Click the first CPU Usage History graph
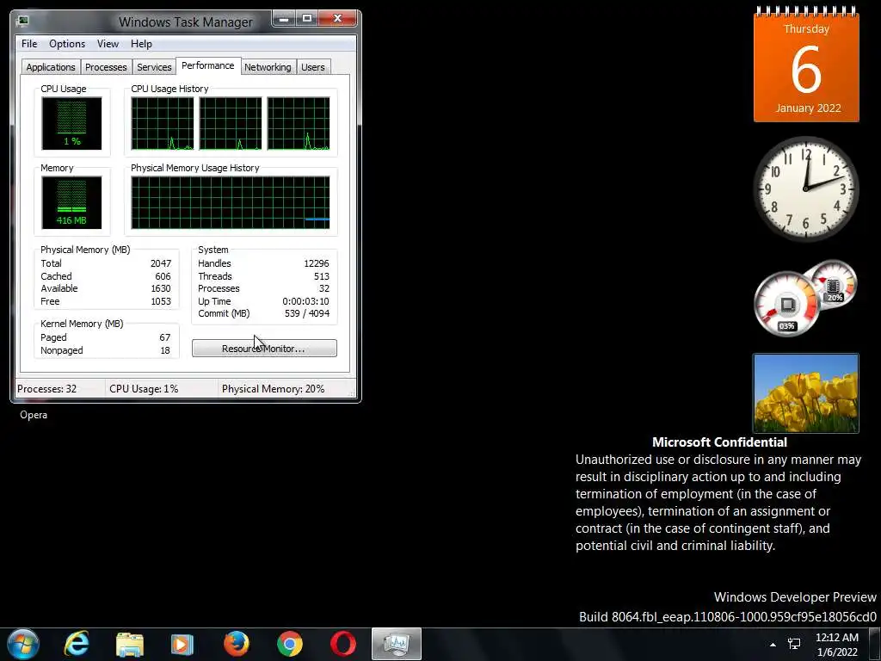 tap(163, 124)
